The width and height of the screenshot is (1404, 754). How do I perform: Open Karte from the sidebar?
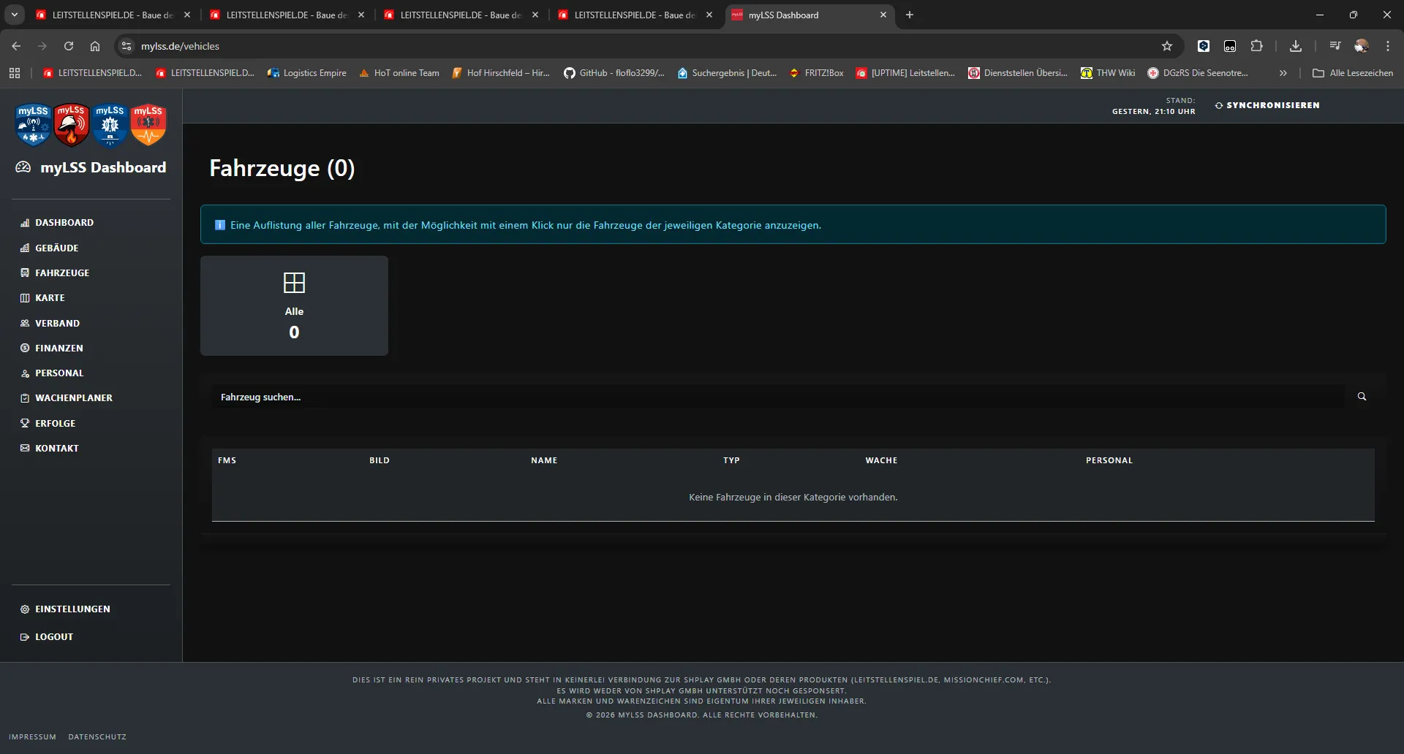point(50,298)
